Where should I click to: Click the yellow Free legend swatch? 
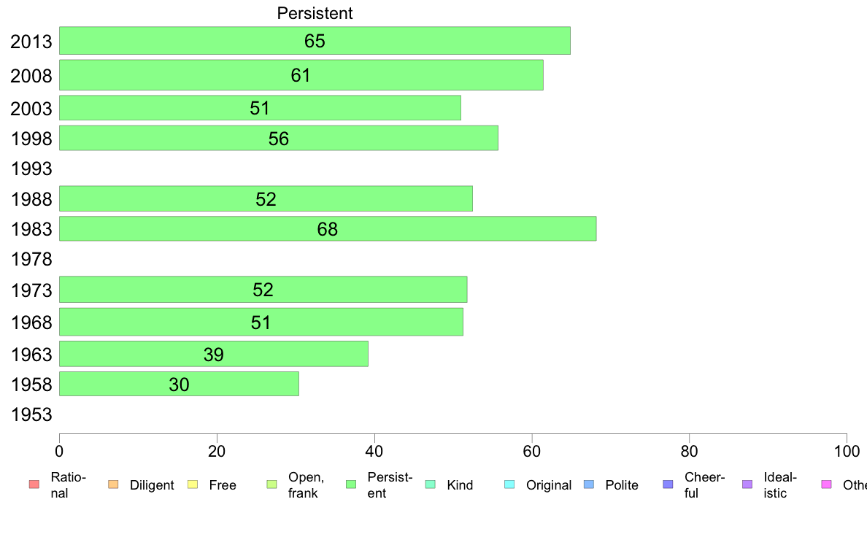click(x=193, y=484)
